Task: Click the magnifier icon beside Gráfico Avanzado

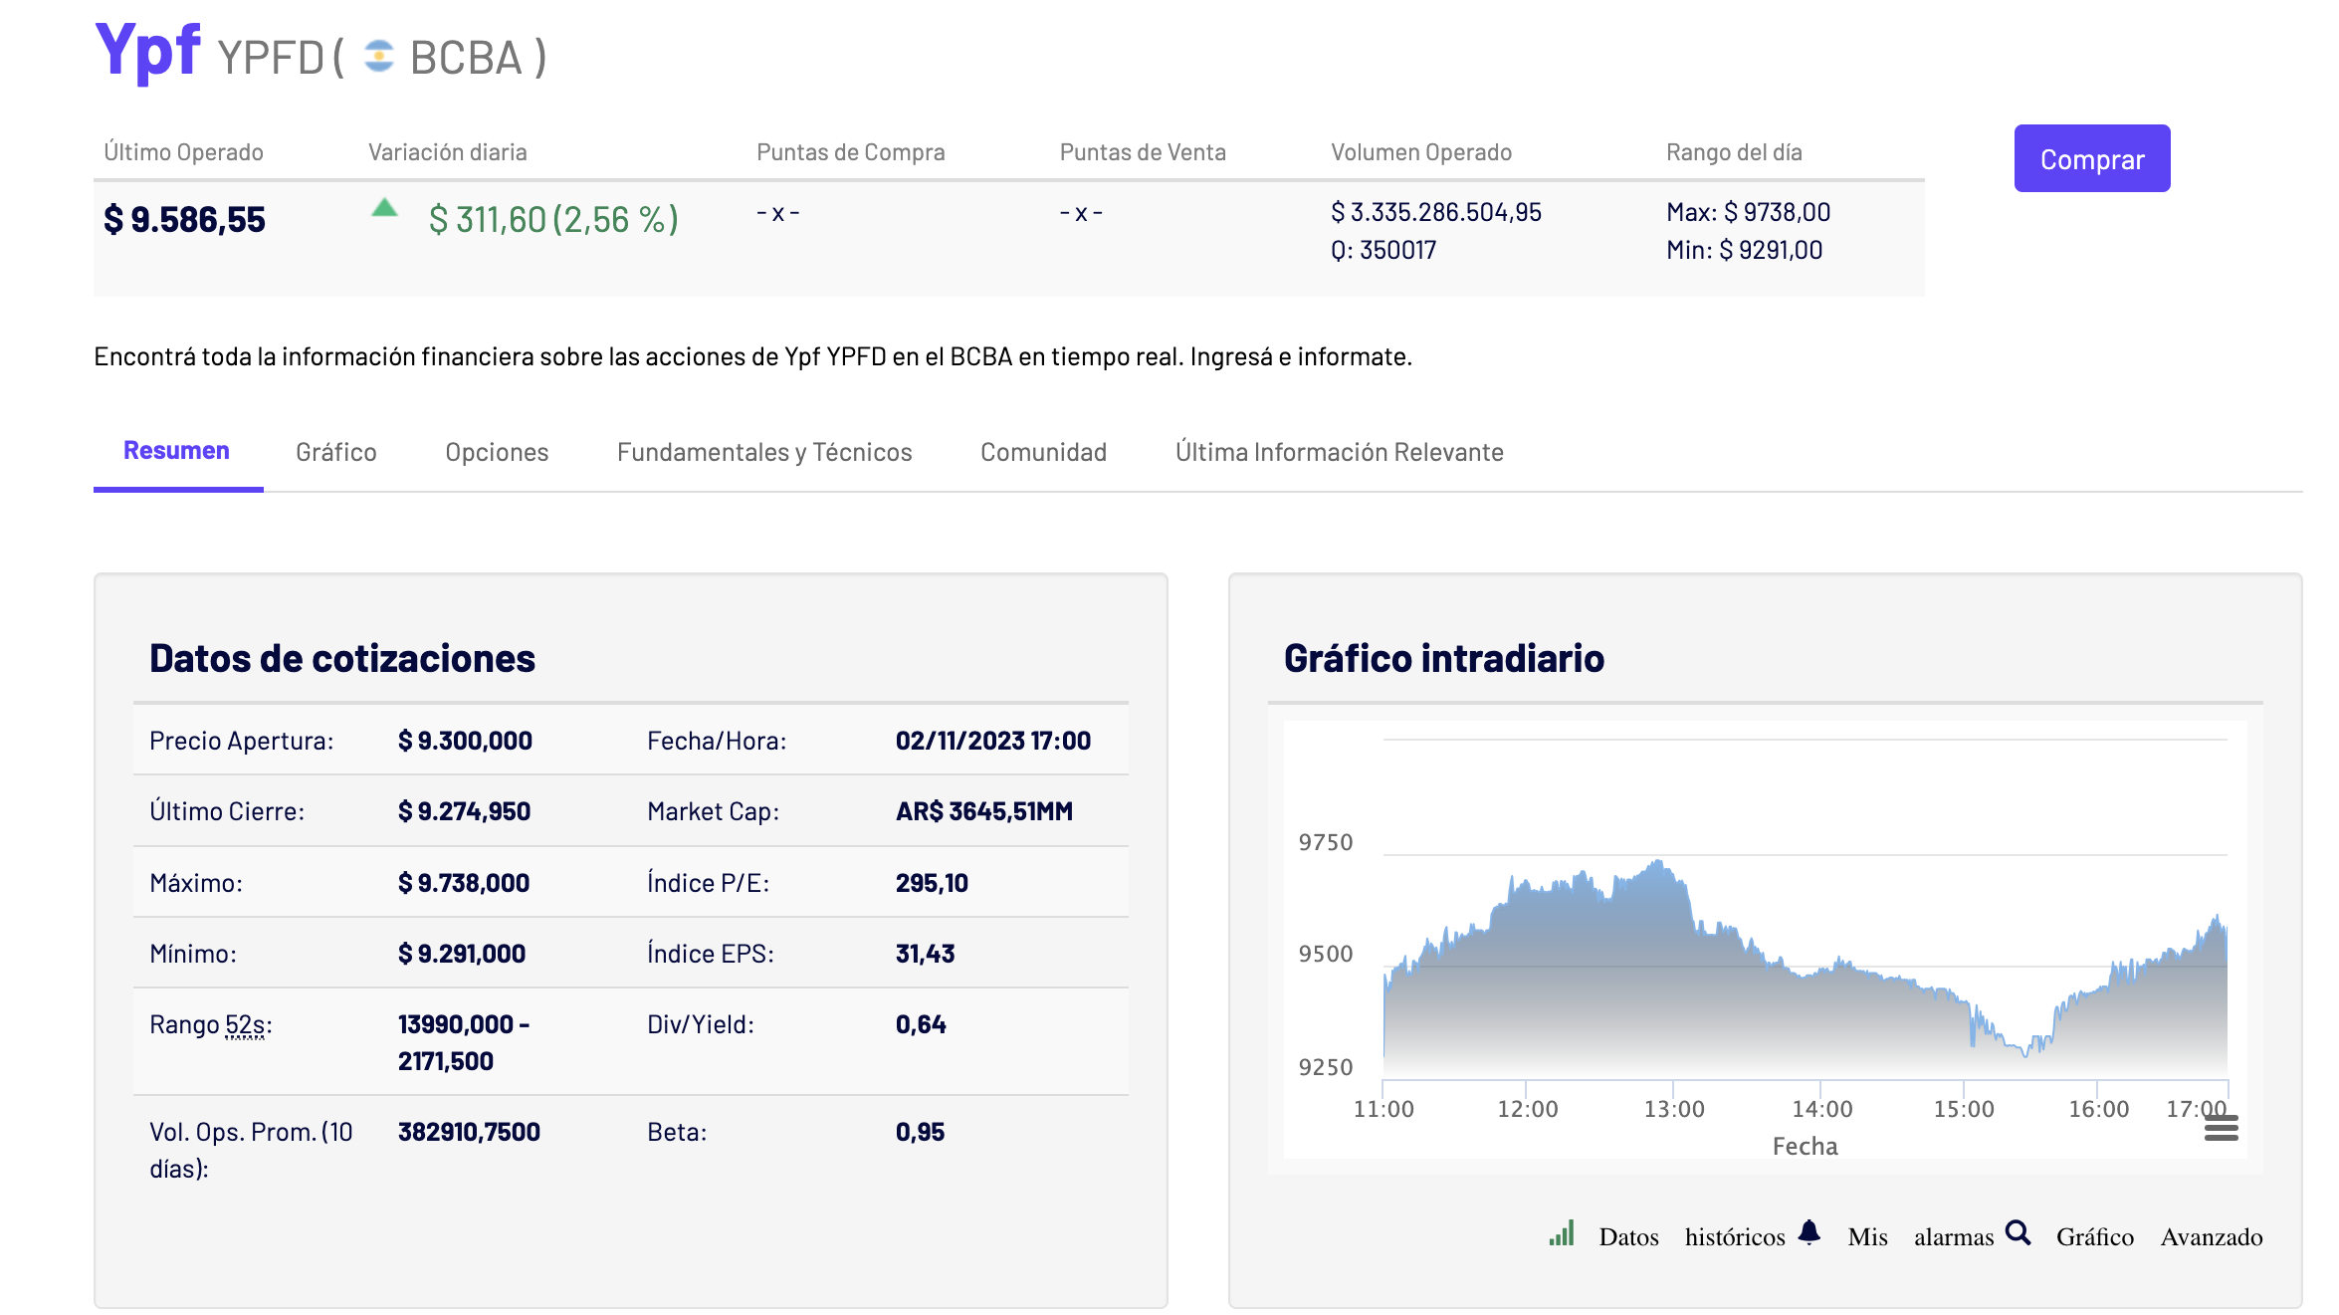Action: click(x=2018, y=1232)
